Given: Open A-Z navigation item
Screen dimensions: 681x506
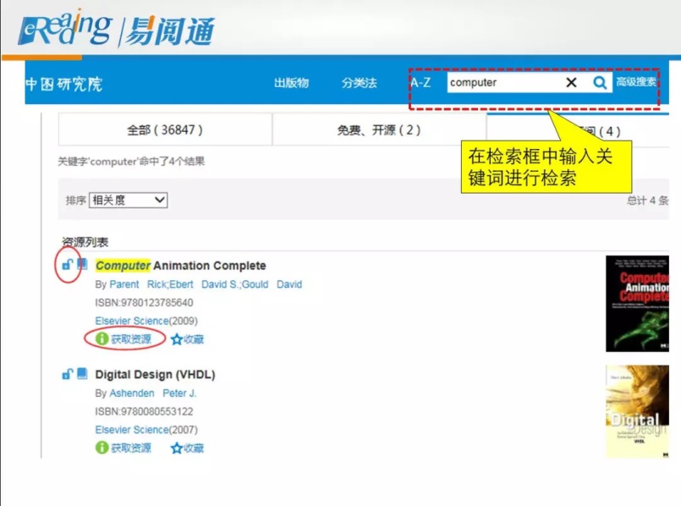Looking at the screenshot, I should pos(420,83).
